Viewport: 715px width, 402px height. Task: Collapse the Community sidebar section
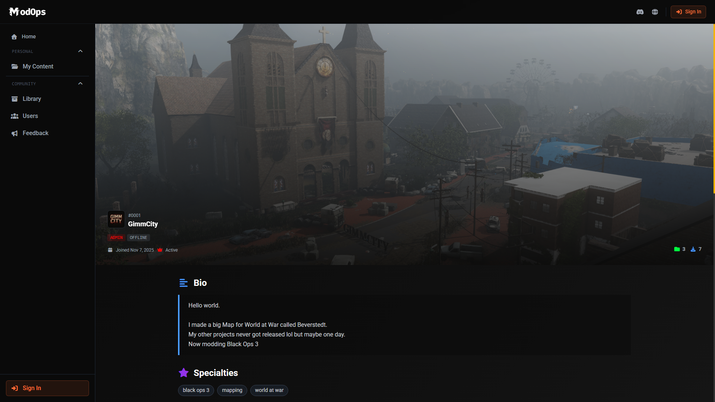[80, 84]
